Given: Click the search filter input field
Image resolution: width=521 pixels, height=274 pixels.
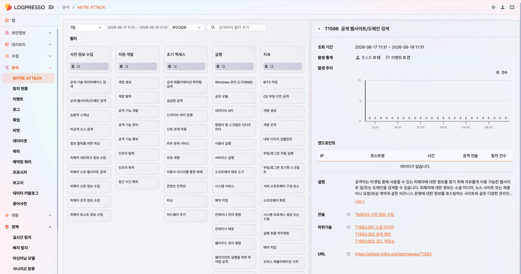Looking at the screenshot, I should click(x=237, y=27).
